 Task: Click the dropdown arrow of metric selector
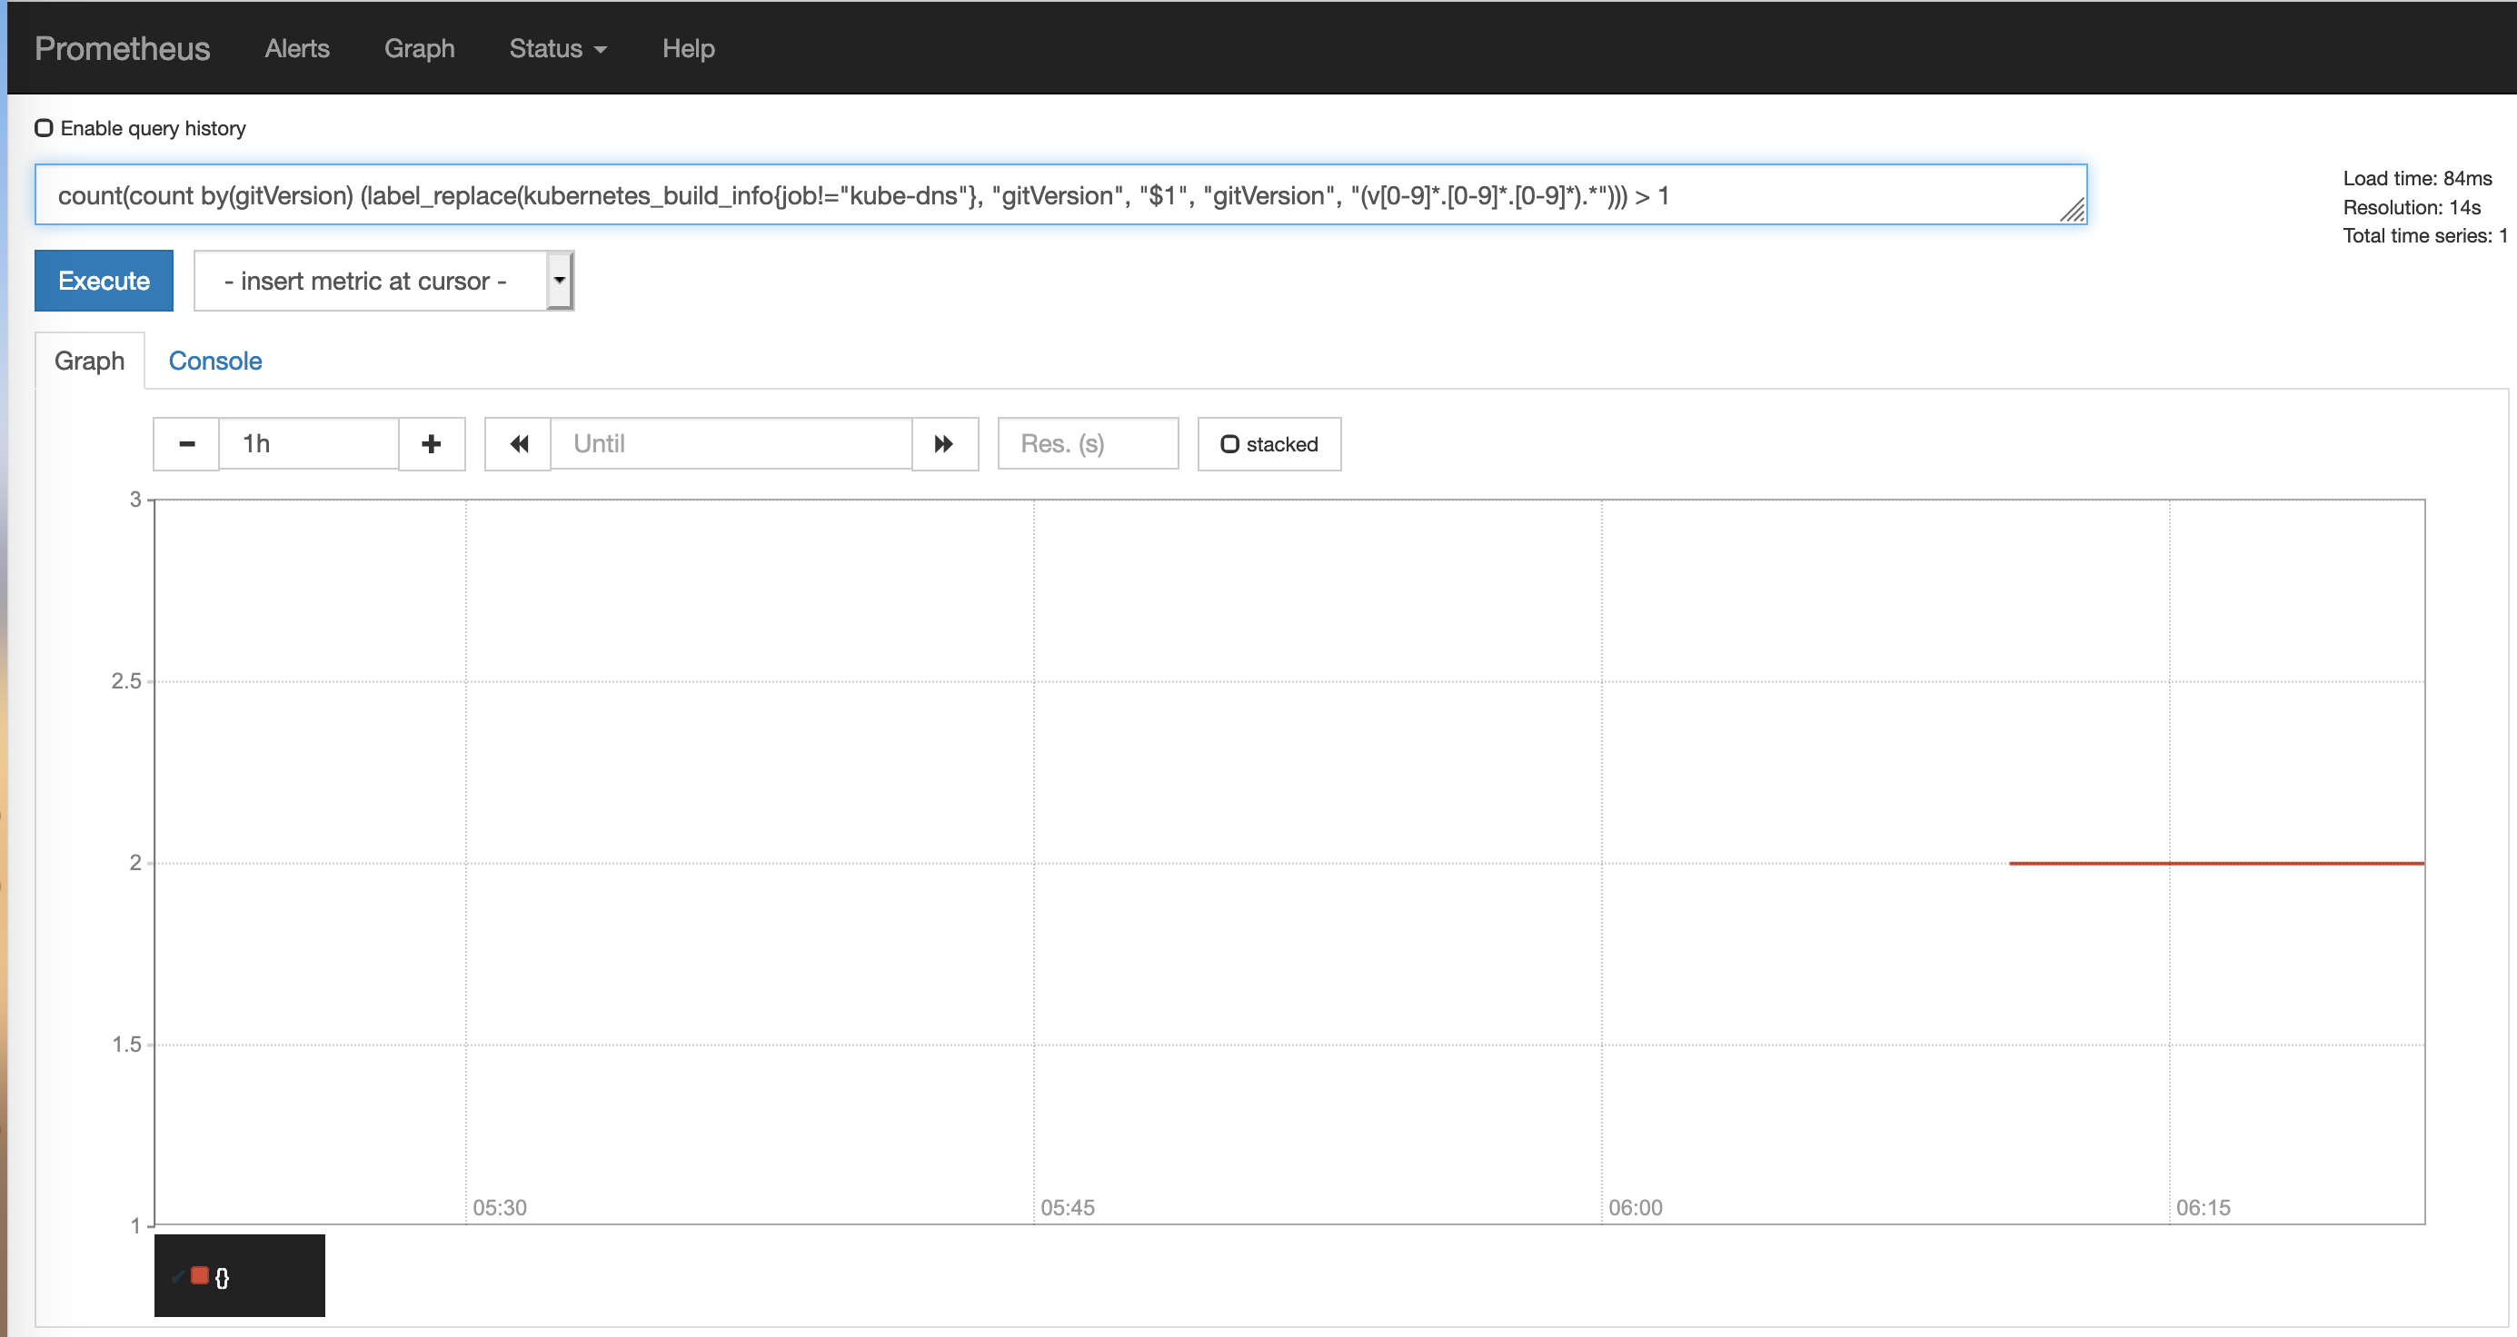pos(559,281)
